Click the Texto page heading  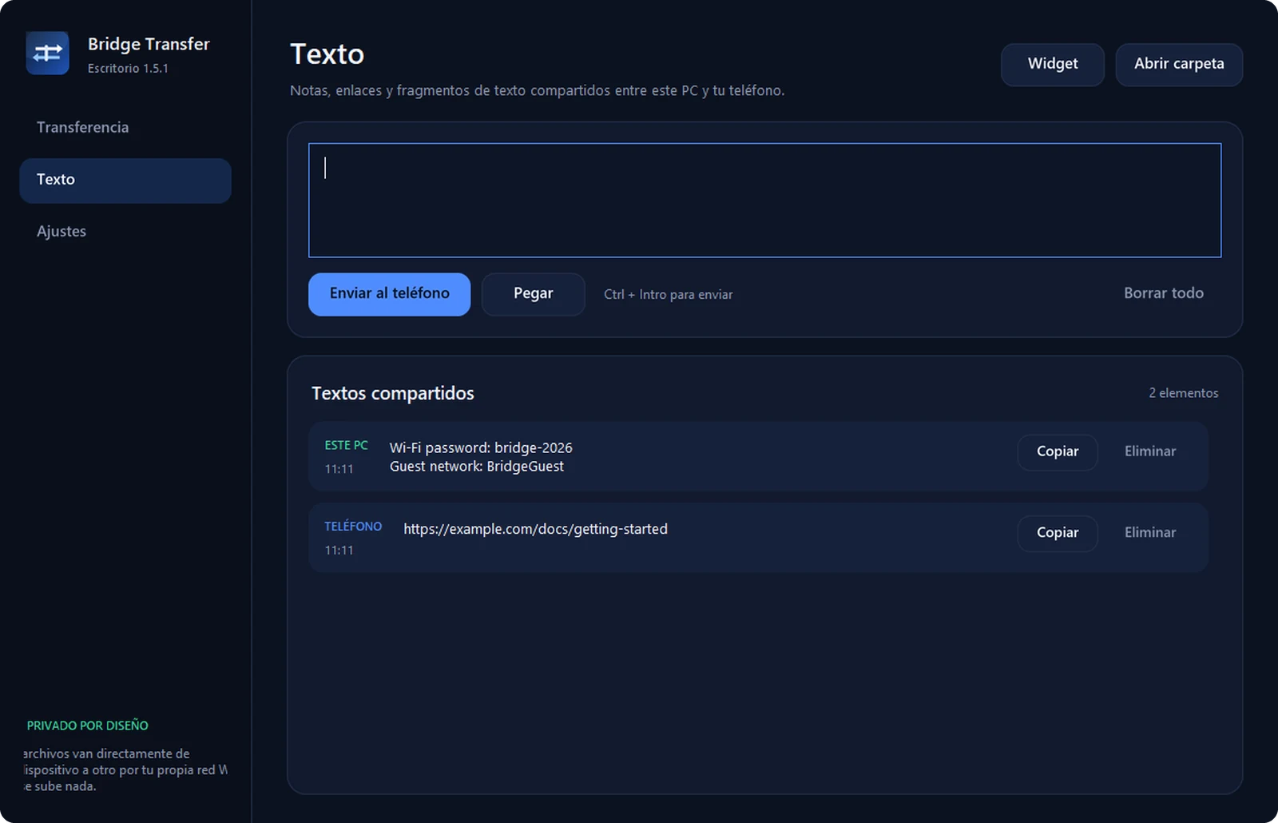(x=327, y=54)
